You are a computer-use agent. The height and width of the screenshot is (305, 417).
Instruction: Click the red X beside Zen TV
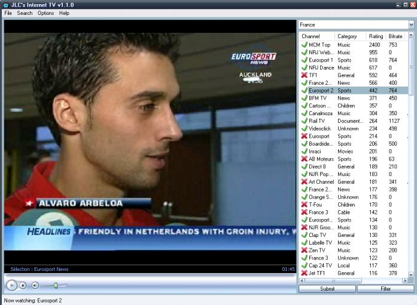point(305,250)
